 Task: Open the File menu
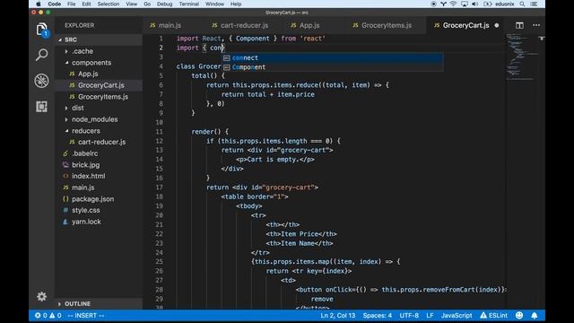[72, 4]
